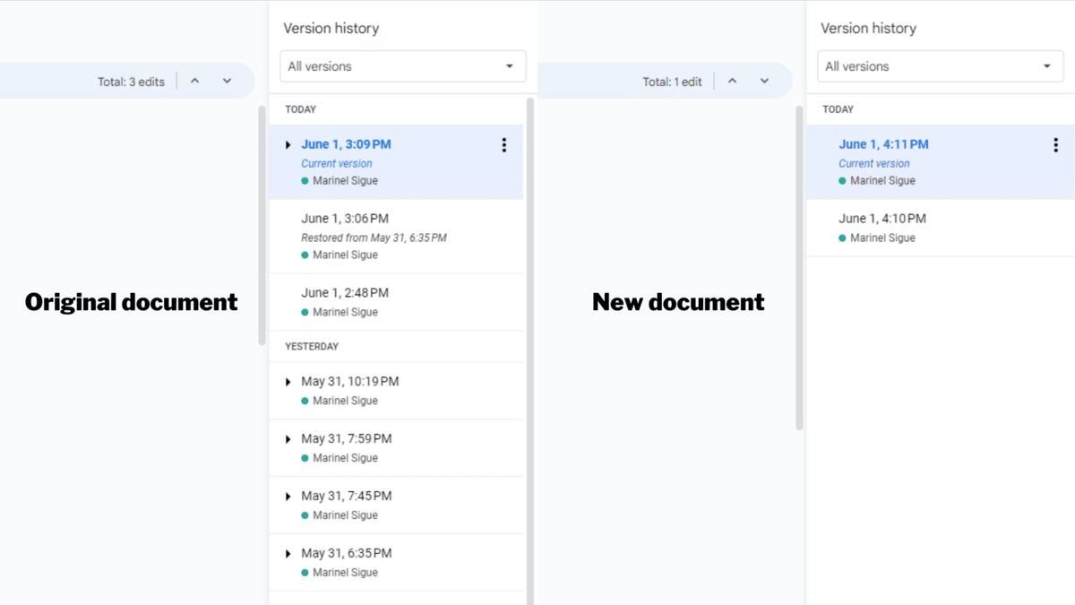
Task: Go to next edit in original document
Action: click(x=227, y=82)
